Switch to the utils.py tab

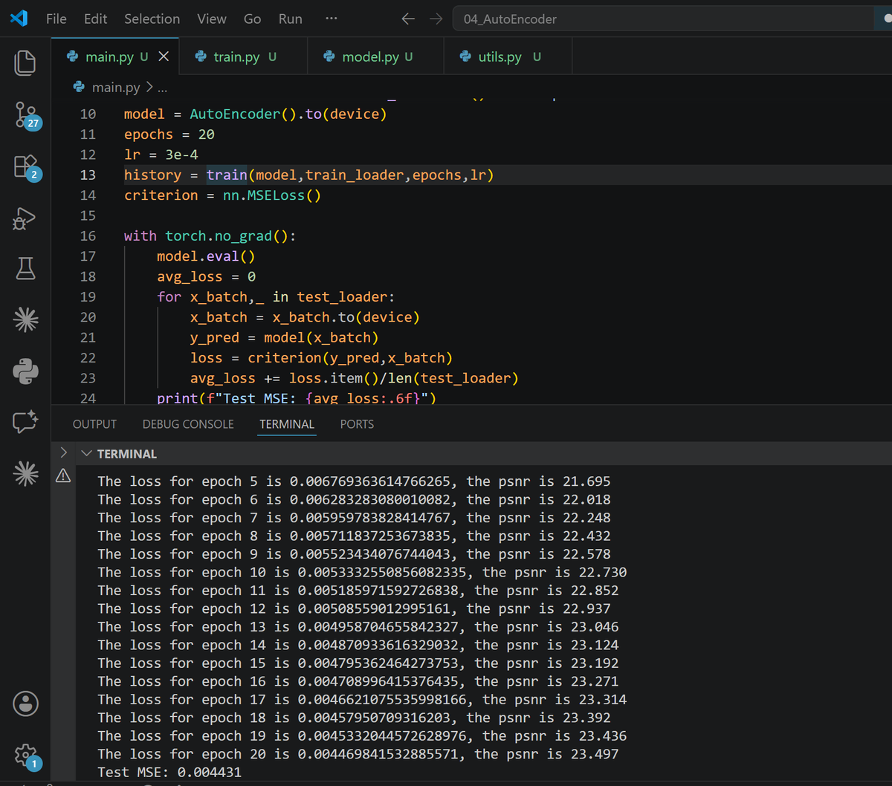tap(508, 56)
